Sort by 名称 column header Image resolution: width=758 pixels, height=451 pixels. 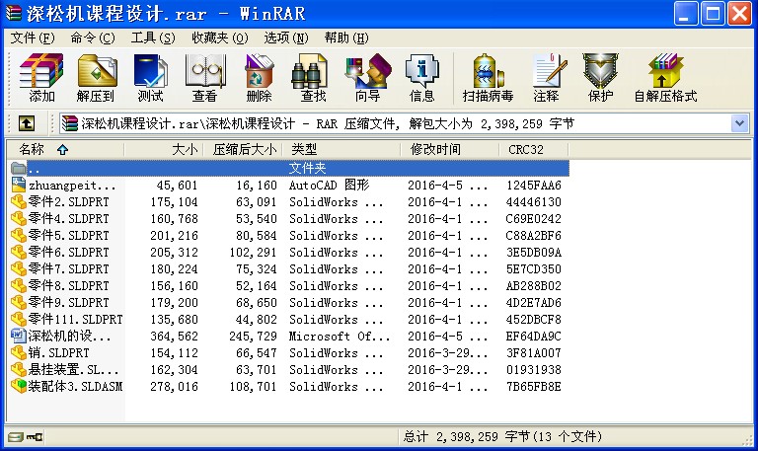(x=65, y=149)
